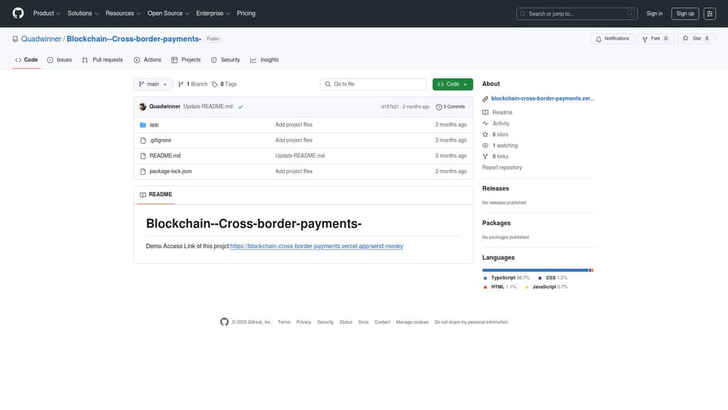Viewport: 728px width, 410px height.
Task: Click the watching eye icon showing 1 watching
Action: pyautogui.click(x=485, y=145)
